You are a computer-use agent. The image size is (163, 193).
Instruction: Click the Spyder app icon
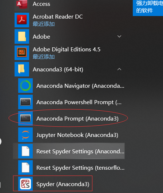tap(25, 184)
